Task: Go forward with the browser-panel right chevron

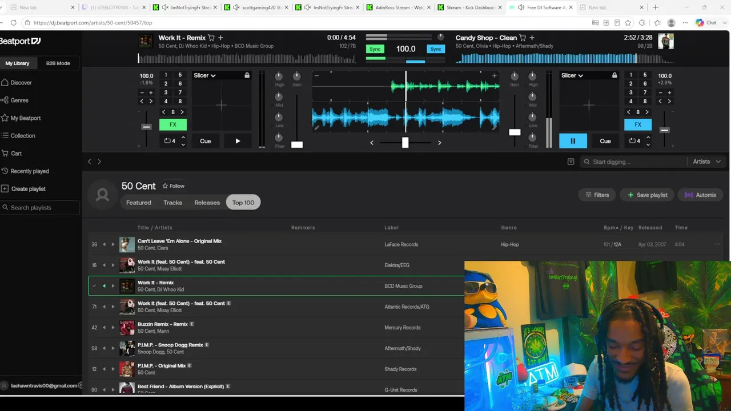Action: coord(99,162)
